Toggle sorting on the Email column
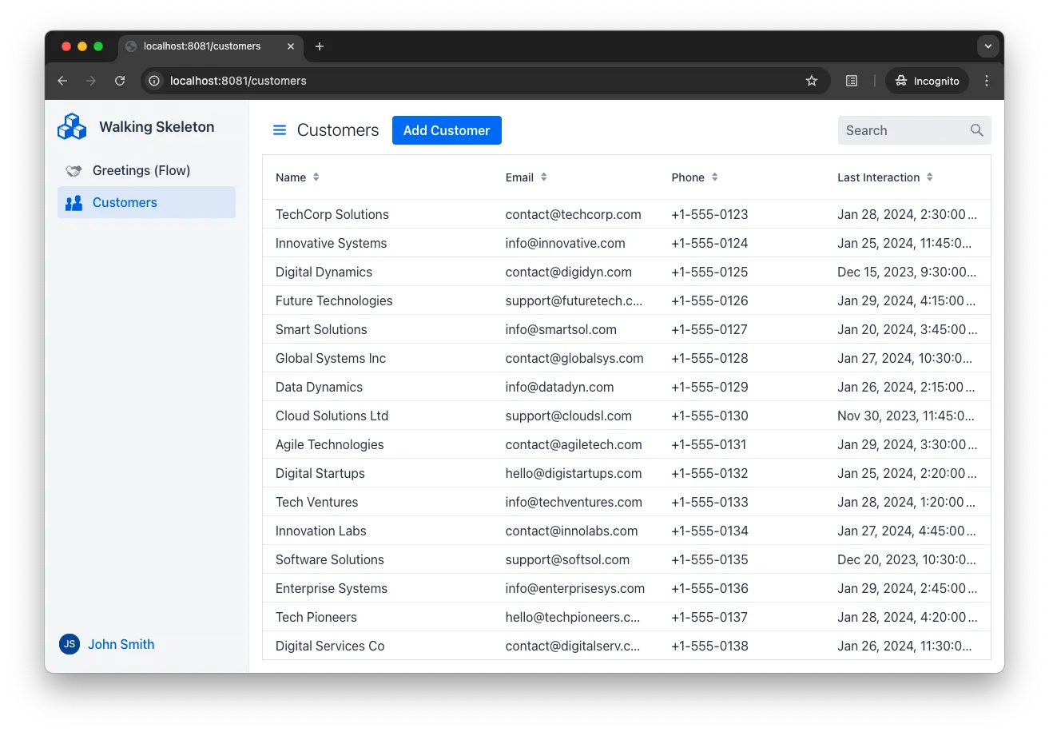This screenshot has width=1049, height=732. click(544, 177)
